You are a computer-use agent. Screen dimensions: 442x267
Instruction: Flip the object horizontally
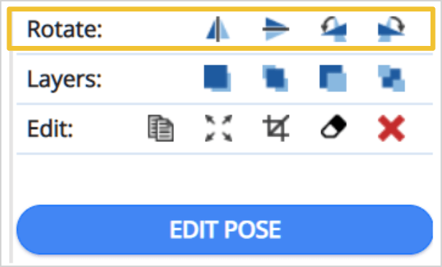click(x=218, y=29)
